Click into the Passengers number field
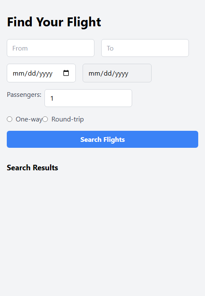 pos(88,98)
